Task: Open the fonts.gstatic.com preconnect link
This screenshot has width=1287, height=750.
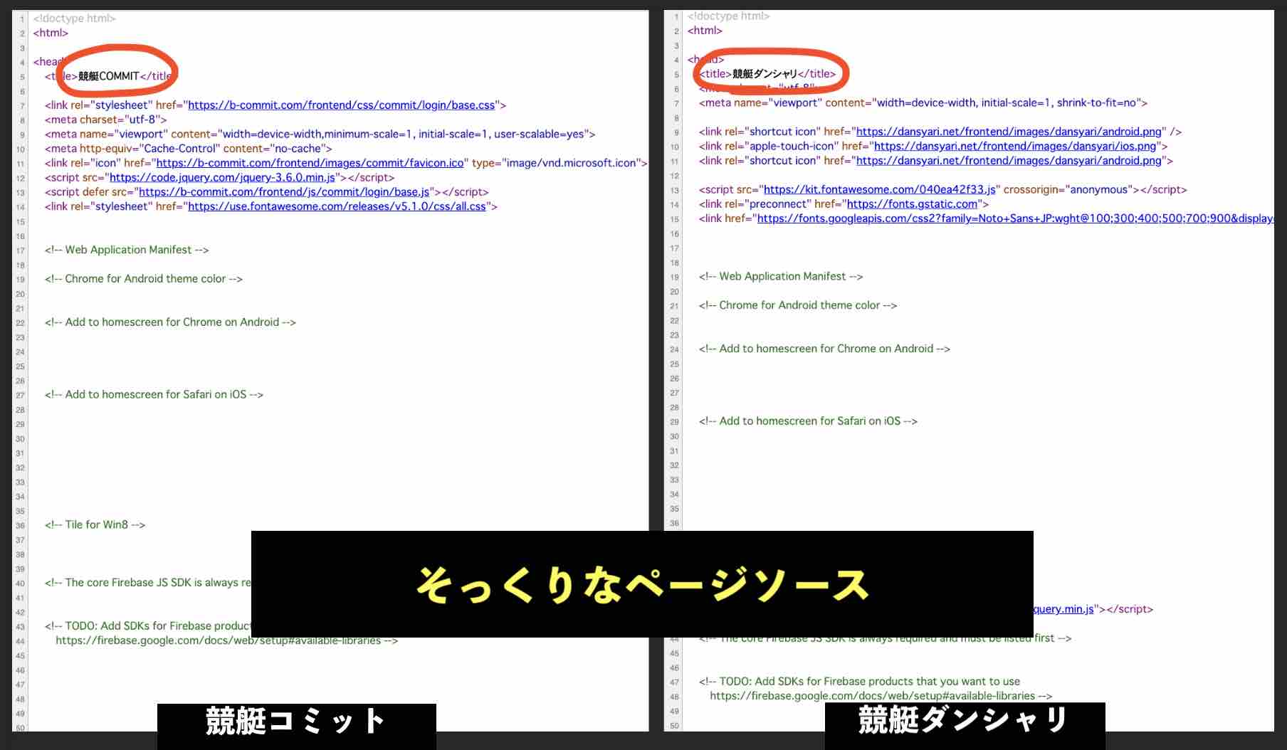Action: point(911,204)
